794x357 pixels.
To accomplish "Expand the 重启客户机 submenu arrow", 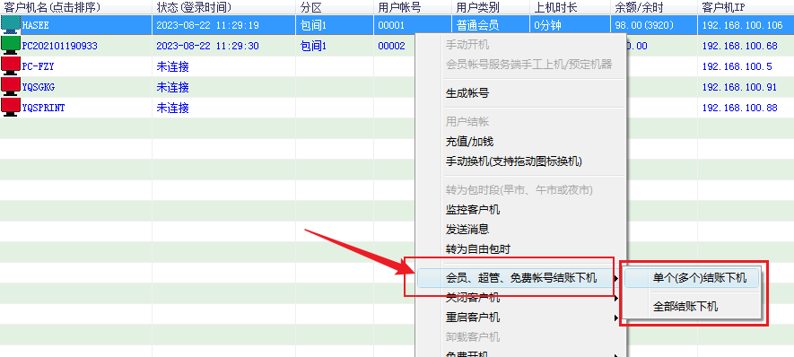I will (x=615, y=318).
